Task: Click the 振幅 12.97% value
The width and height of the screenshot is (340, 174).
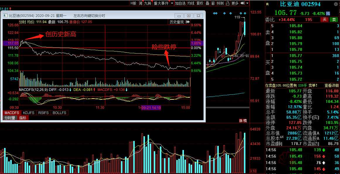Action: click(x=294, y=107)
